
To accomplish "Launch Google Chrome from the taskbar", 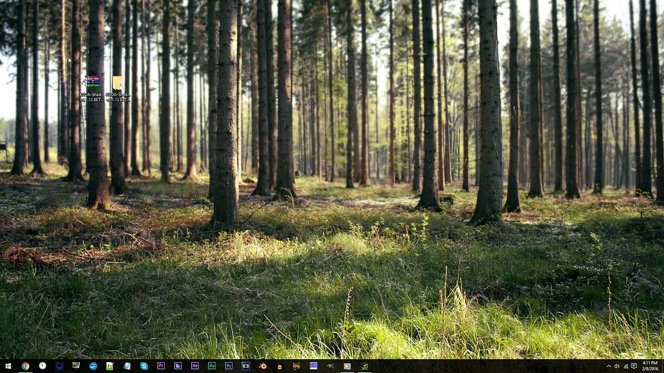I will tap(25, 366).
